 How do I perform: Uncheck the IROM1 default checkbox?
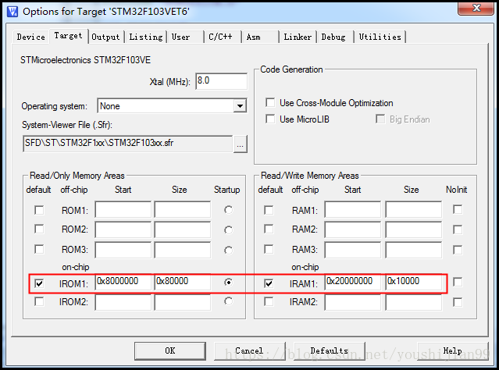tap(39, 283)
